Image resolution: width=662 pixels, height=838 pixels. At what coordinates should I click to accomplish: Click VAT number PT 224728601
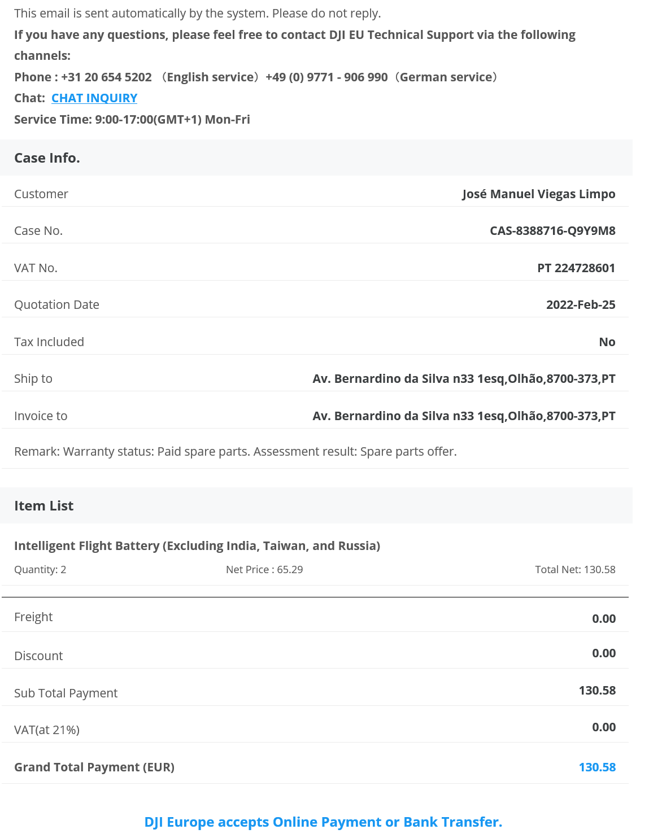(576, 268)
